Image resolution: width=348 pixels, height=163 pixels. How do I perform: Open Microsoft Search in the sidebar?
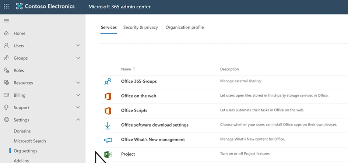tap(30, 141)
